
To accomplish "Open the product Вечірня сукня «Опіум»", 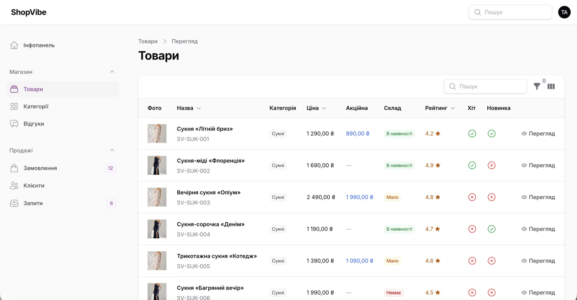I will coord(208,193).
